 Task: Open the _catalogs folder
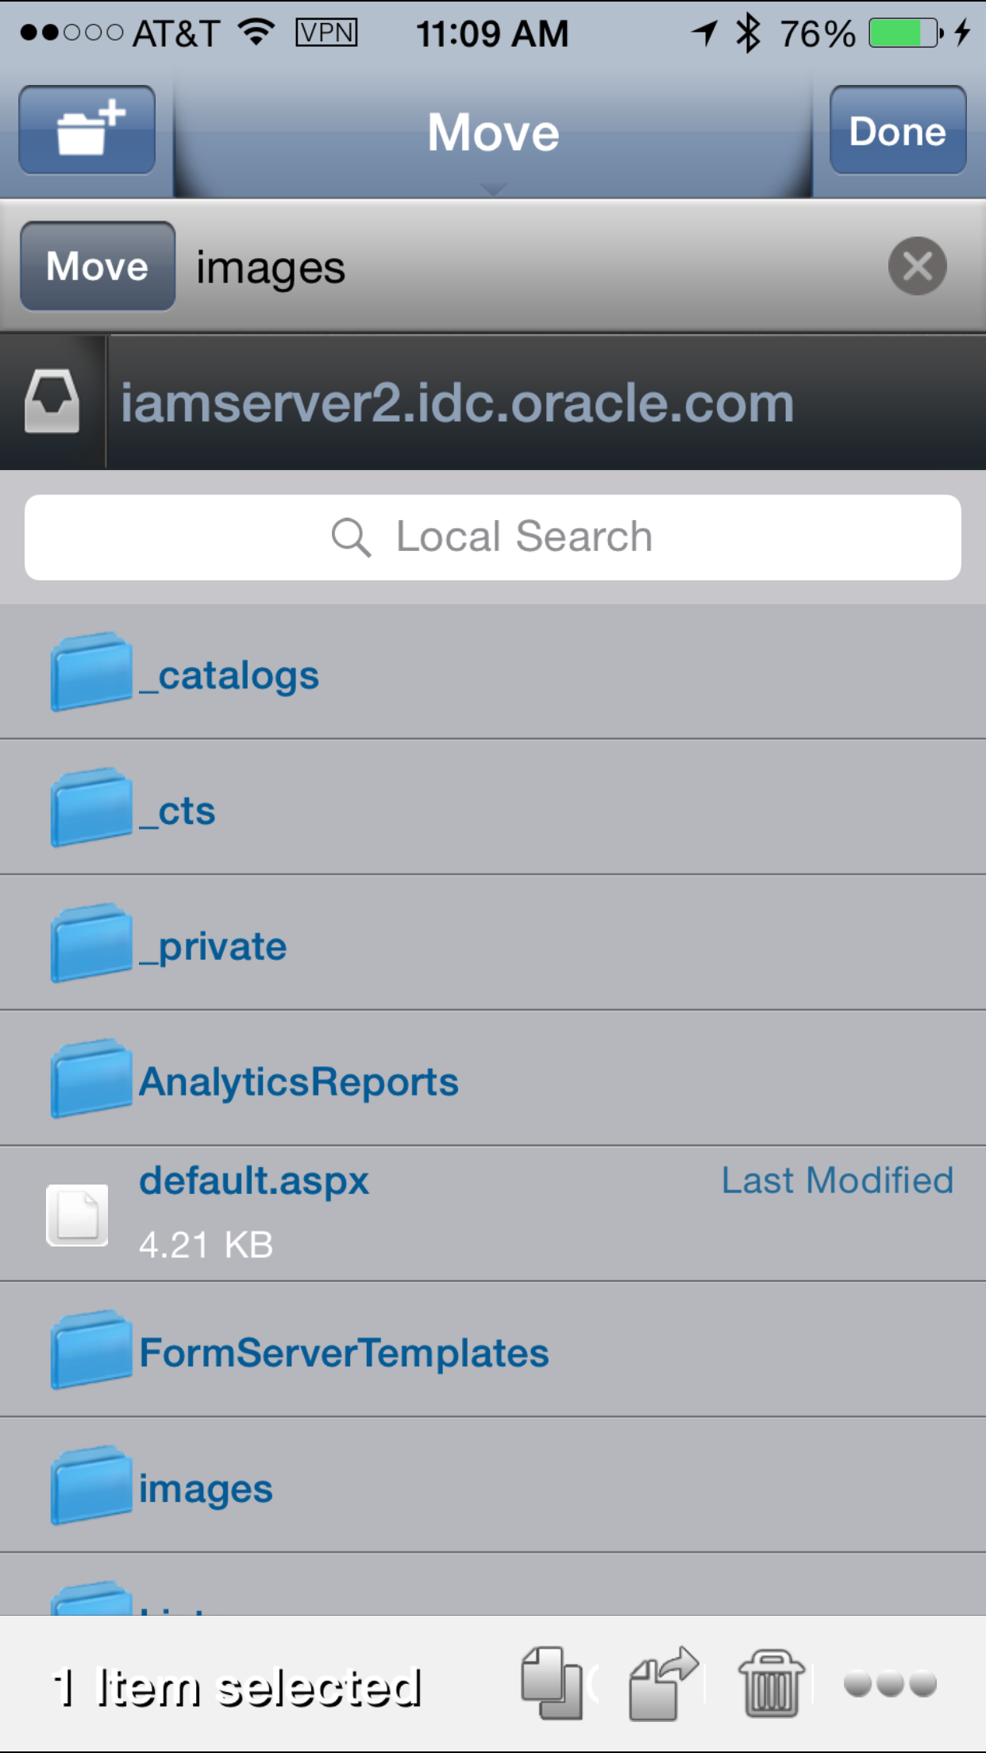click(x=230, y=675)
